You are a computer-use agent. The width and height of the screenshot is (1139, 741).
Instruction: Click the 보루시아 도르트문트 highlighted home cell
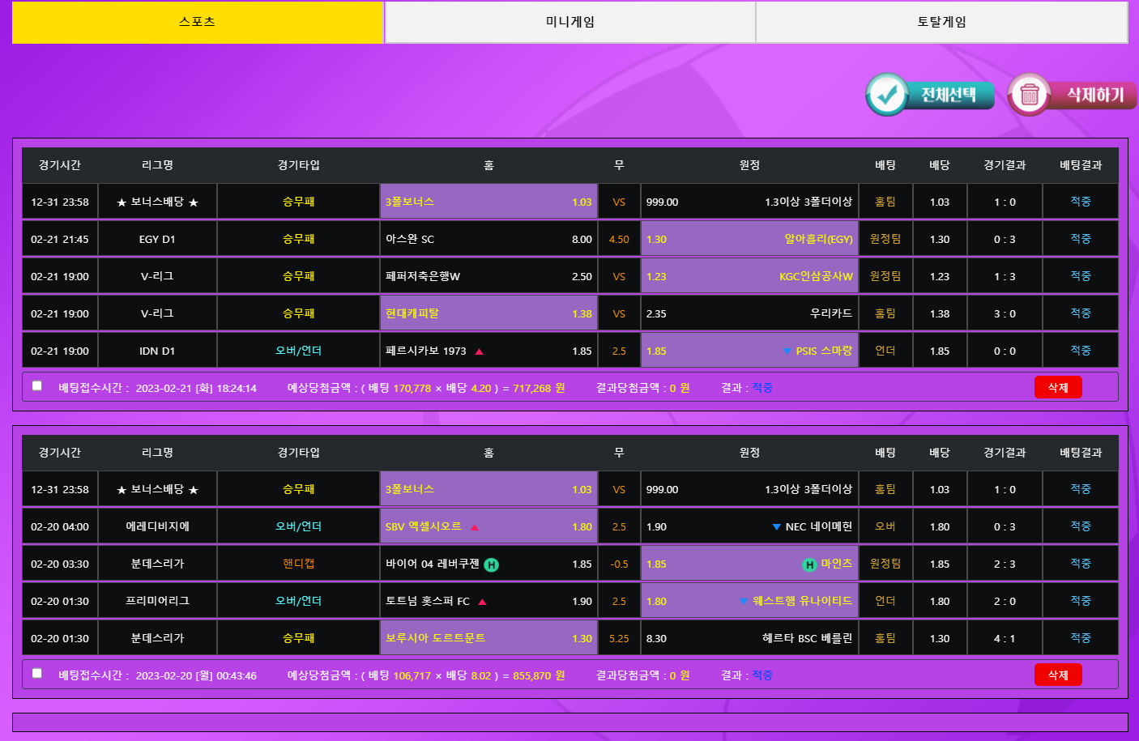click(488, 638)
